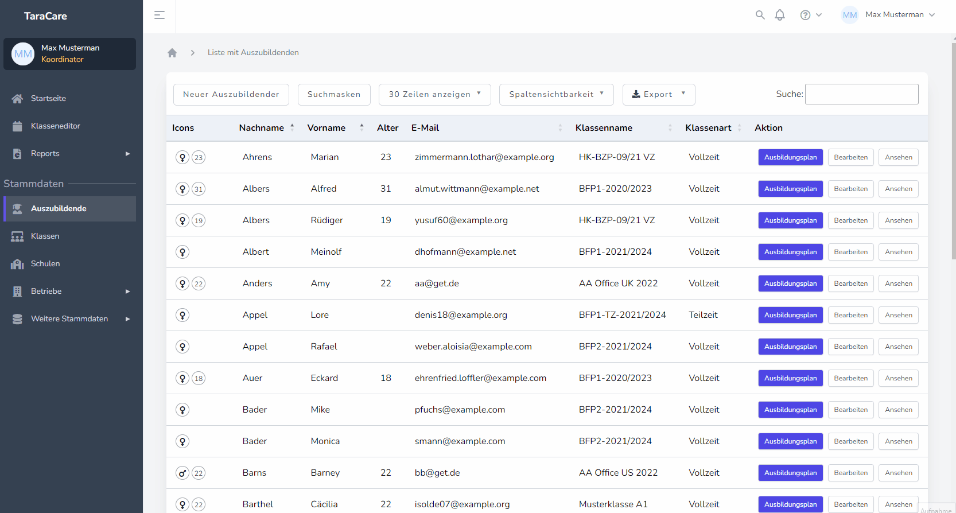Open Ausbildungsplan for Barns Barney

click(x=791, y=473)
